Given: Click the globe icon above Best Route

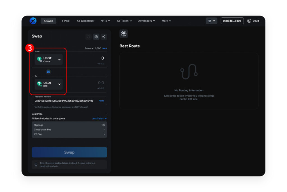Looking at the screenshot, I should coord(124,34).
